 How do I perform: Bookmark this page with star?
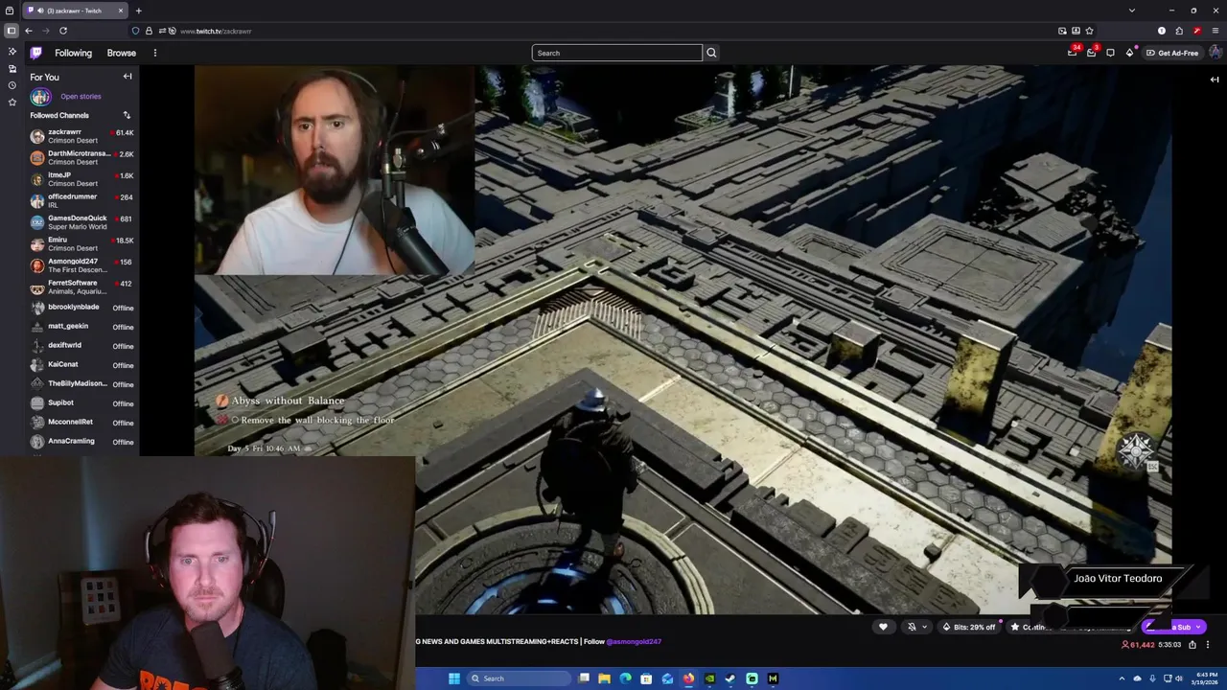click(1089, 31)
